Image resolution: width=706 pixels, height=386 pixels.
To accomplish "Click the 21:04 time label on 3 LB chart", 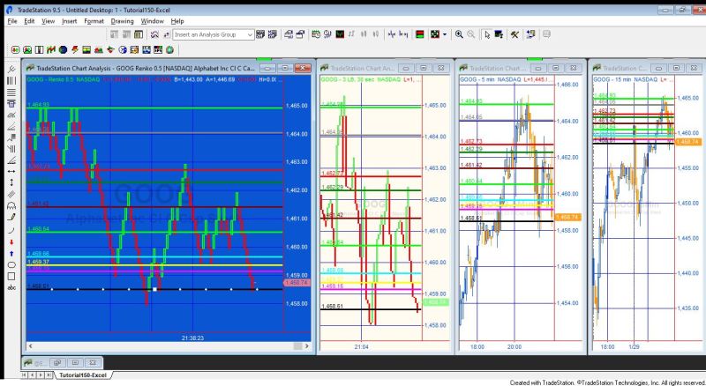I will [361, 347].
